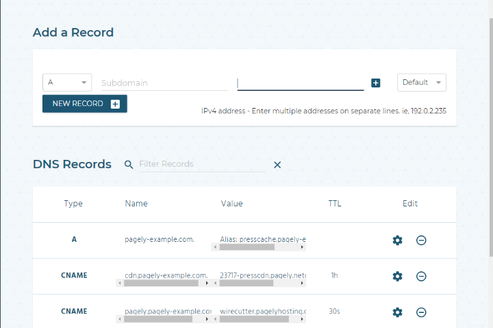Click the Add a Record heading
Viewport: 493px width, 328px height.
click(73, 32)
